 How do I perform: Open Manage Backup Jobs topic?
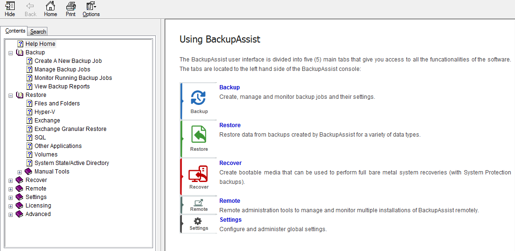(x=63, y=69)
